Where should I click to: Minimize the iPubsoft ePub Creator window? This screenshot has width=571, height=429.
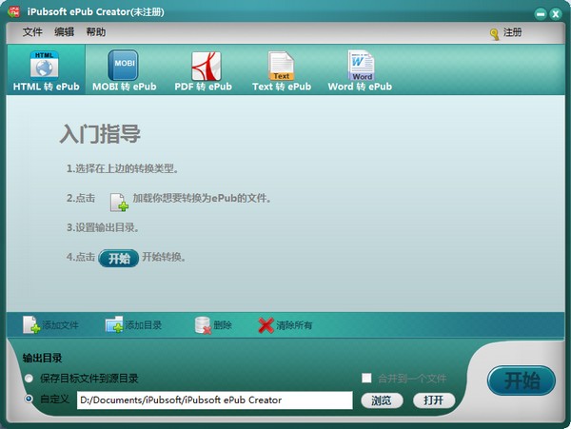pos(541,14)
